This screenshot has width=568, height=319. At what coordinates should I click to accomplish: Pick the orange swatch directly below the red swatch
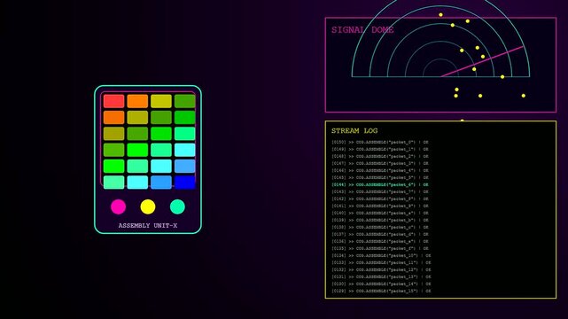pyautogui.click(x=113, y=118)
